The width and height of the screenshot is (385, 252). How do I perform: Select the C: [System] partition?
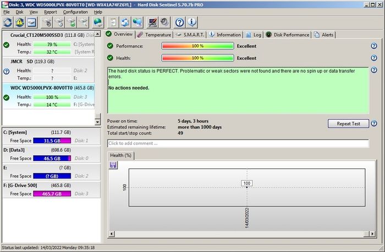click(x=52, y=137)
